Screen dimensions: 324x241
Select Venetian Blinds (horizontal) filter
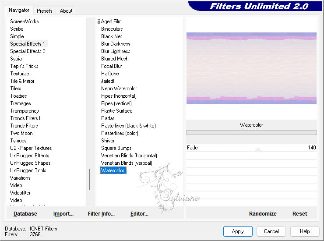(x=129, y=156)
